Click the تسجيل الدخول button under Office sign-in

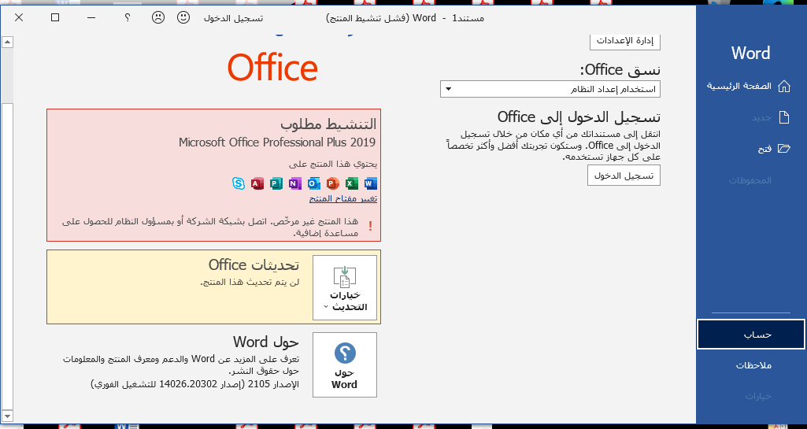tap(624, 176)
